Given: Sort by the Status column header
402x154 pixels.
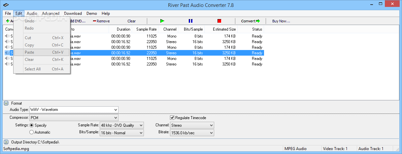Looking at the screenshot, I should [x=251, y=29].
